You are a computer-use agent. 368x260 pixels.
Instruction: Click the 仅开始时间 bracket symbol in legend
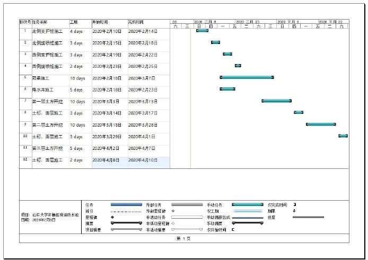tap(233, 230)
